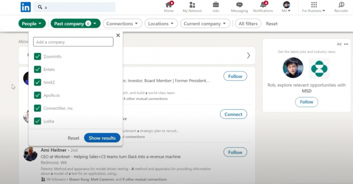This screenshot has height=184, width=353.
Task: Expand the Connections filter dropdown
Action: pos(122,23)
